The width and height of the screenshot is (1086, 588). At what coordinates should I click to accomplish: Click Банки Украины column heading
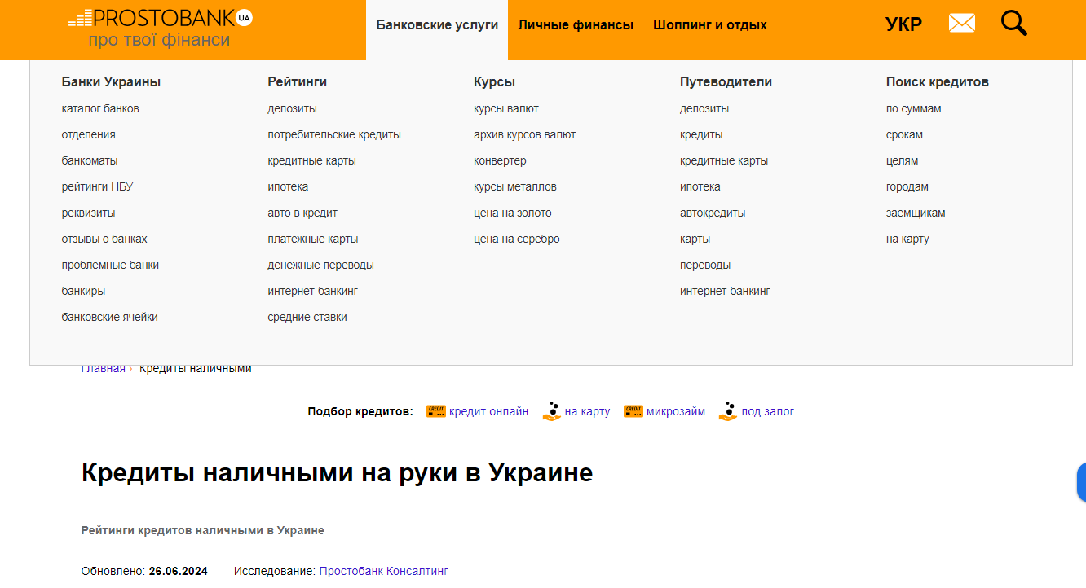coord(111,81)
